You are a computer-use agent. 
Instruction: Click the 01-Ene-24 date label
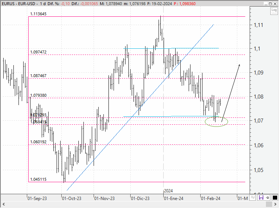click(174, 199)
